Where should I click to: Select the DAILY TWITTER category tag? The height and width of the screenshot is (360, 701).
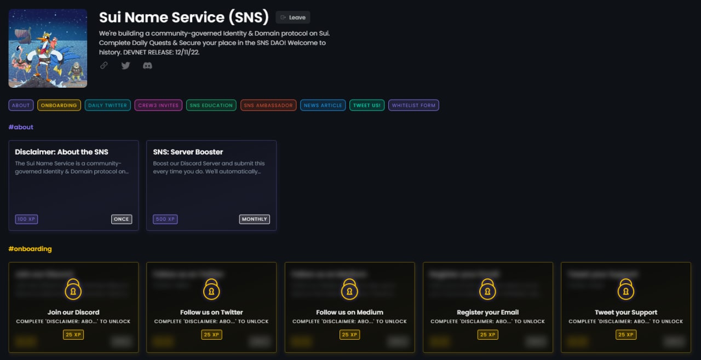pyautogui.click(x=107, y=105)
